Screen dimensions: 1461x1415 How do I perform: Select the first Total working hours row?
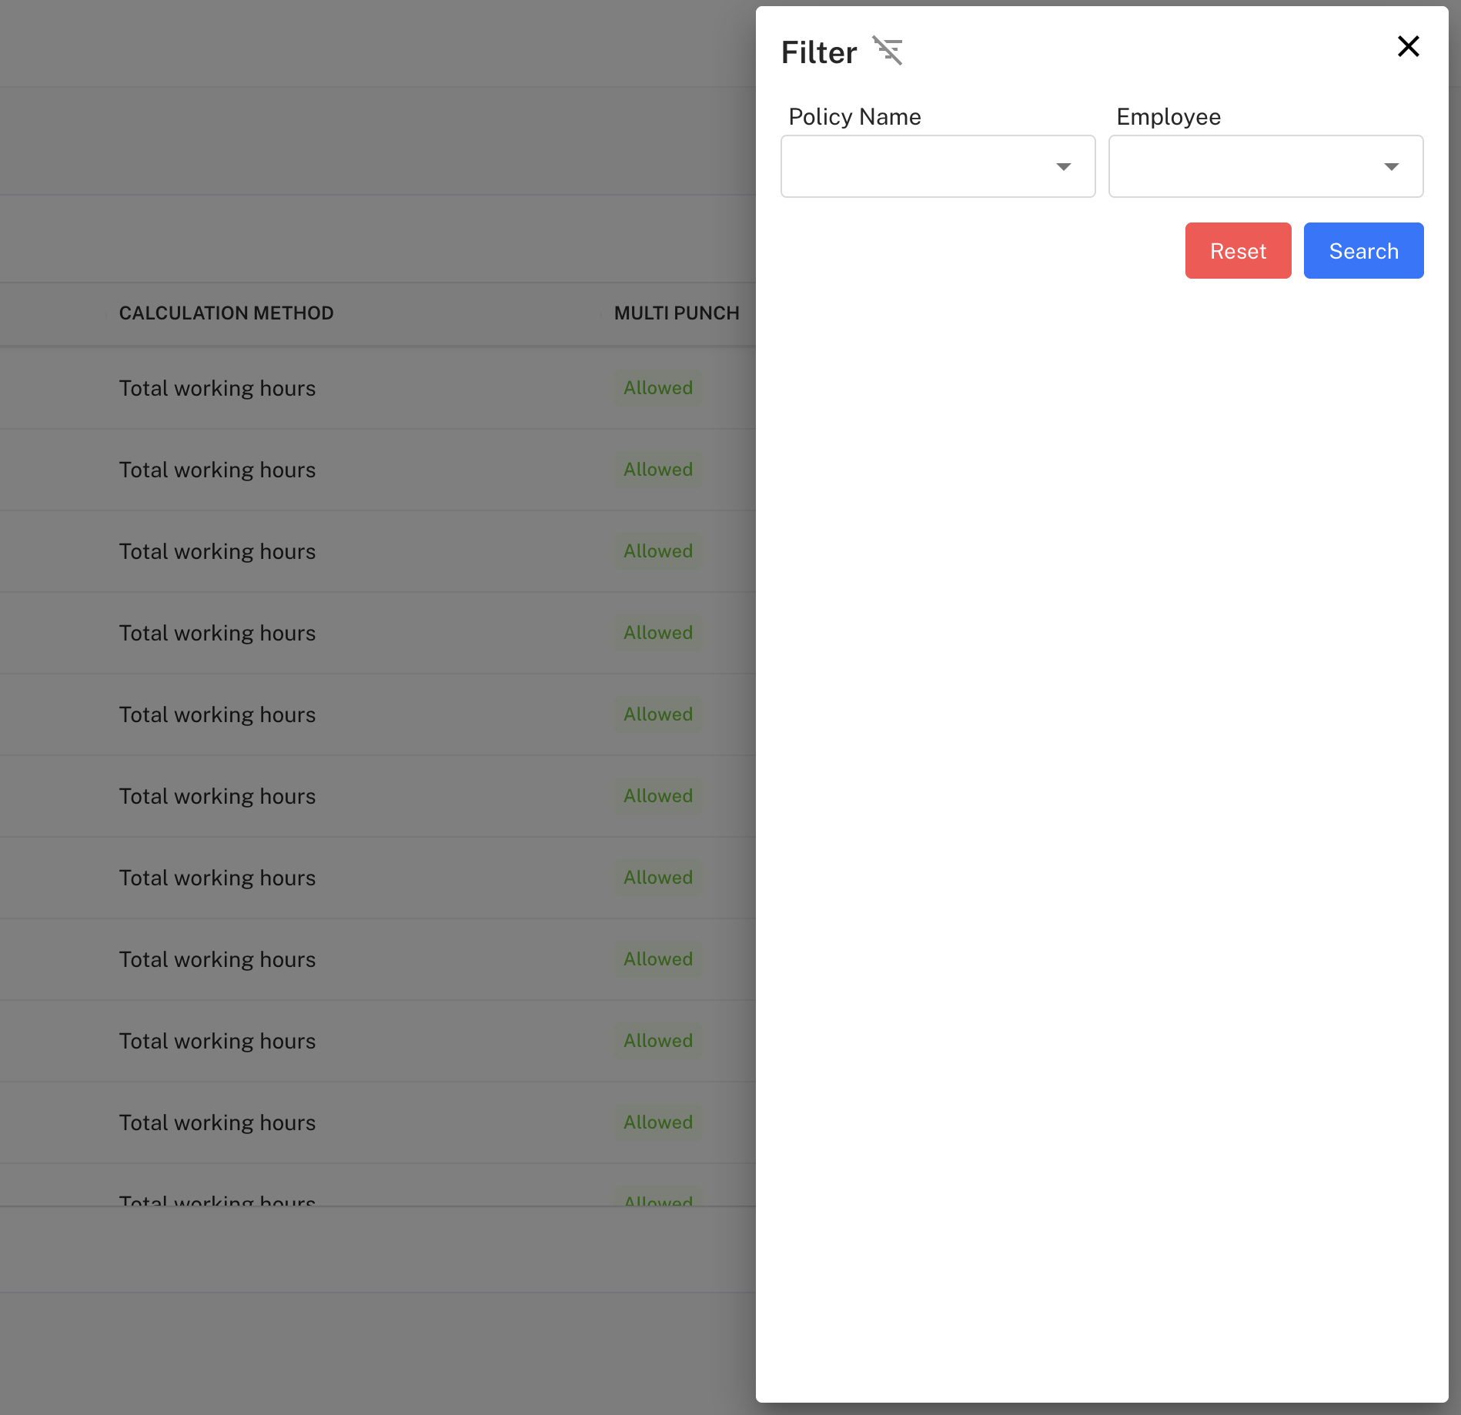[217, 388]
